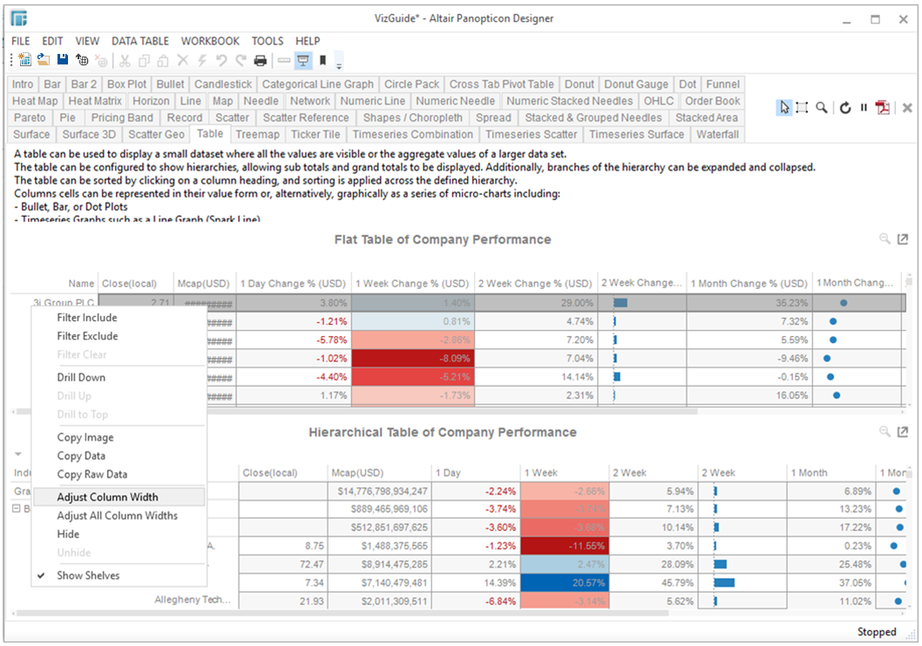Maximize the Flat Table visualization popout icon
The height and width of the screenshot is (646, 922).
pos(903,239)
